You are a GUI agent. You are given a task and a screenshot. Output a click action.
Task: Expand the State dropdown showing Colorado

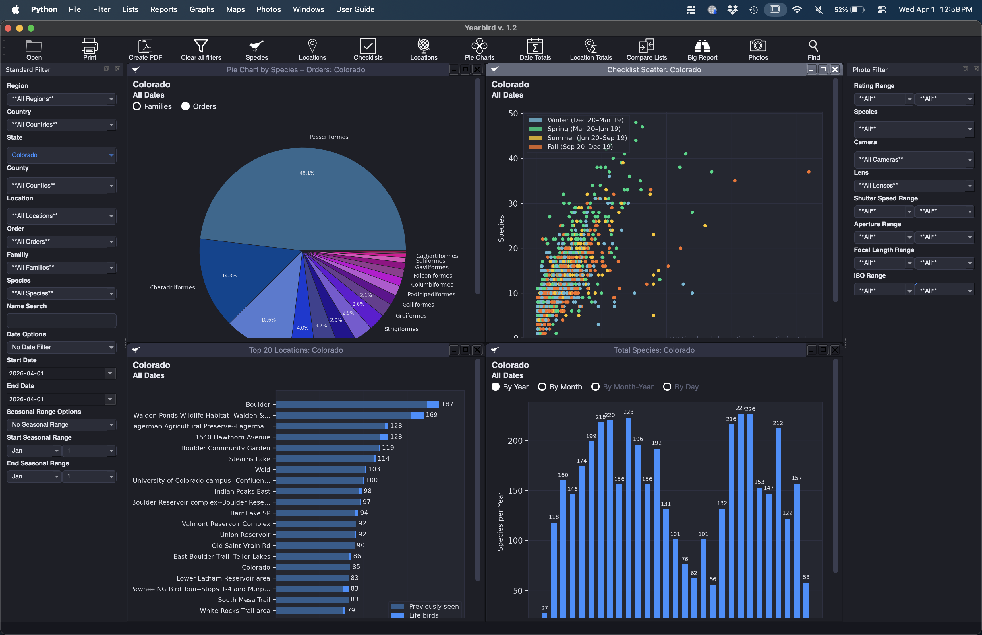coord(61,155)
